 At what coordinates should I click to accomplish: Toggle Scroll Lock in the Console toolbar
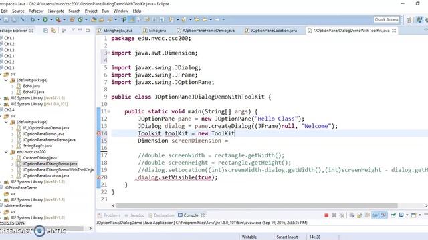click(x=360, y=215)
